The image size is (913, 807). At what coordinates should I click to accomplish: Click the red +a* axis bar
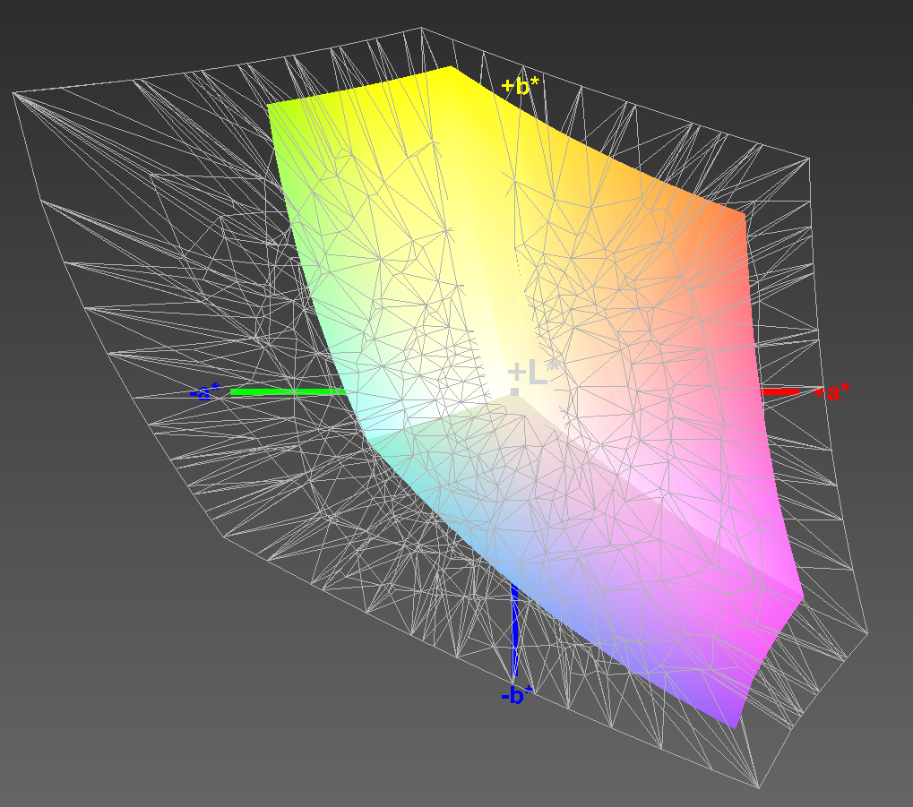[780, 391]
